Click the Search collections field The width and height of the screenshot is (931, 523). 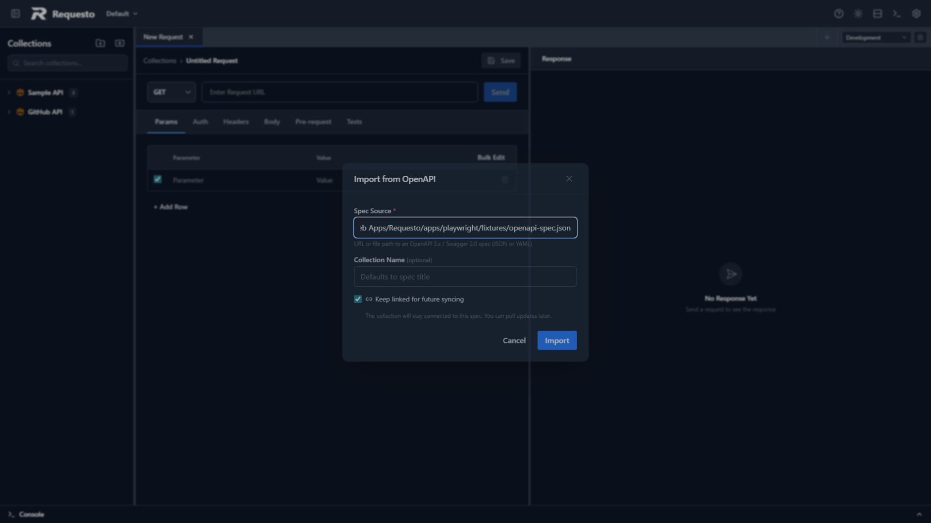(67, 63)
